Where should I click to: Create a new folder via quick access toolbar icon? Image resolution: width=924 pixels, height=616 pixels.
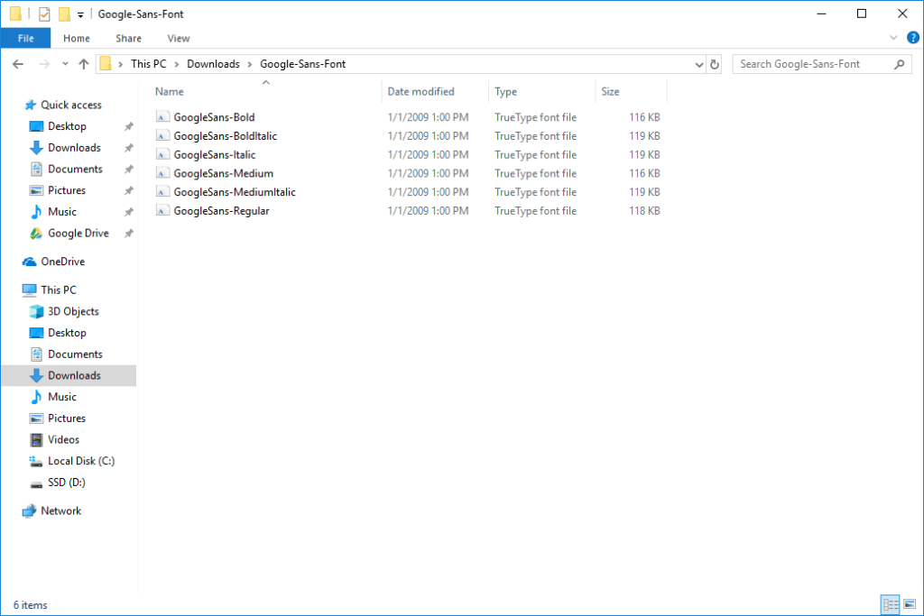point(64,13)
